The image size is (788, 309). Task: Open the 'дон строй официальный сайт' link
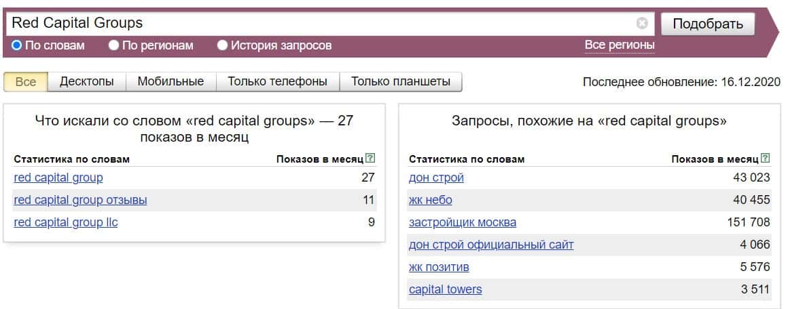point(491,245)
